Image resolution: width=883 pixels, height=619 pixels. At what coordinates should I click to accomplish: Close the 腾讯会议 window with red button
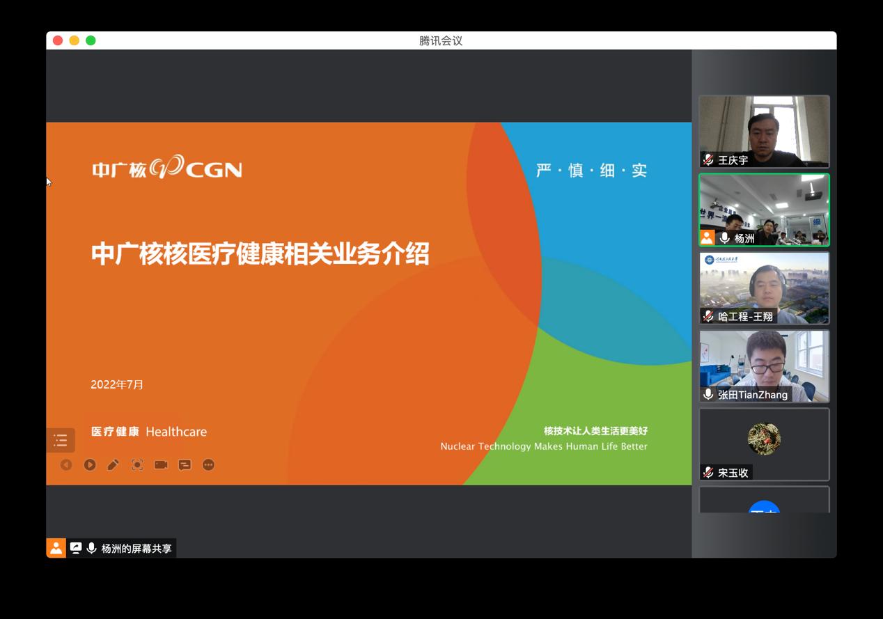point(58,40)
